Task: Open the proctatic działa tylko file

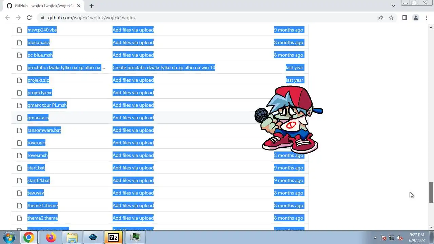Action: click(66, 67)
